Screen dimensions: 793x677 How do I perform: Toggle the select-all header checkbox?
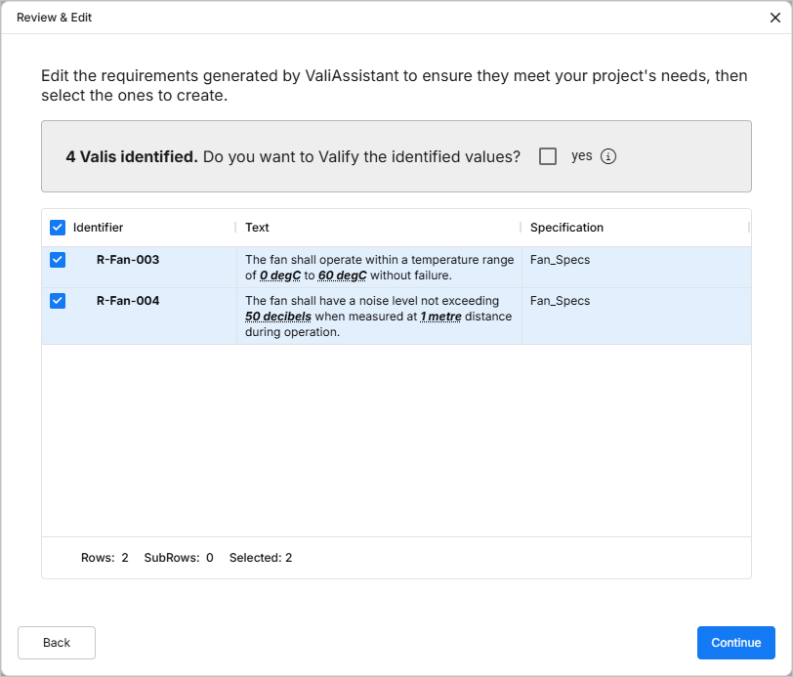coord(58,228)
